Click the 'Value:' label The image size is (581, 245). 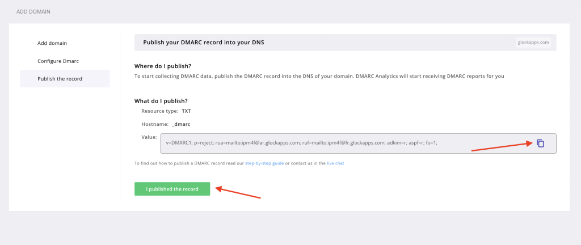pyautogui.click(x=149, y=137)
